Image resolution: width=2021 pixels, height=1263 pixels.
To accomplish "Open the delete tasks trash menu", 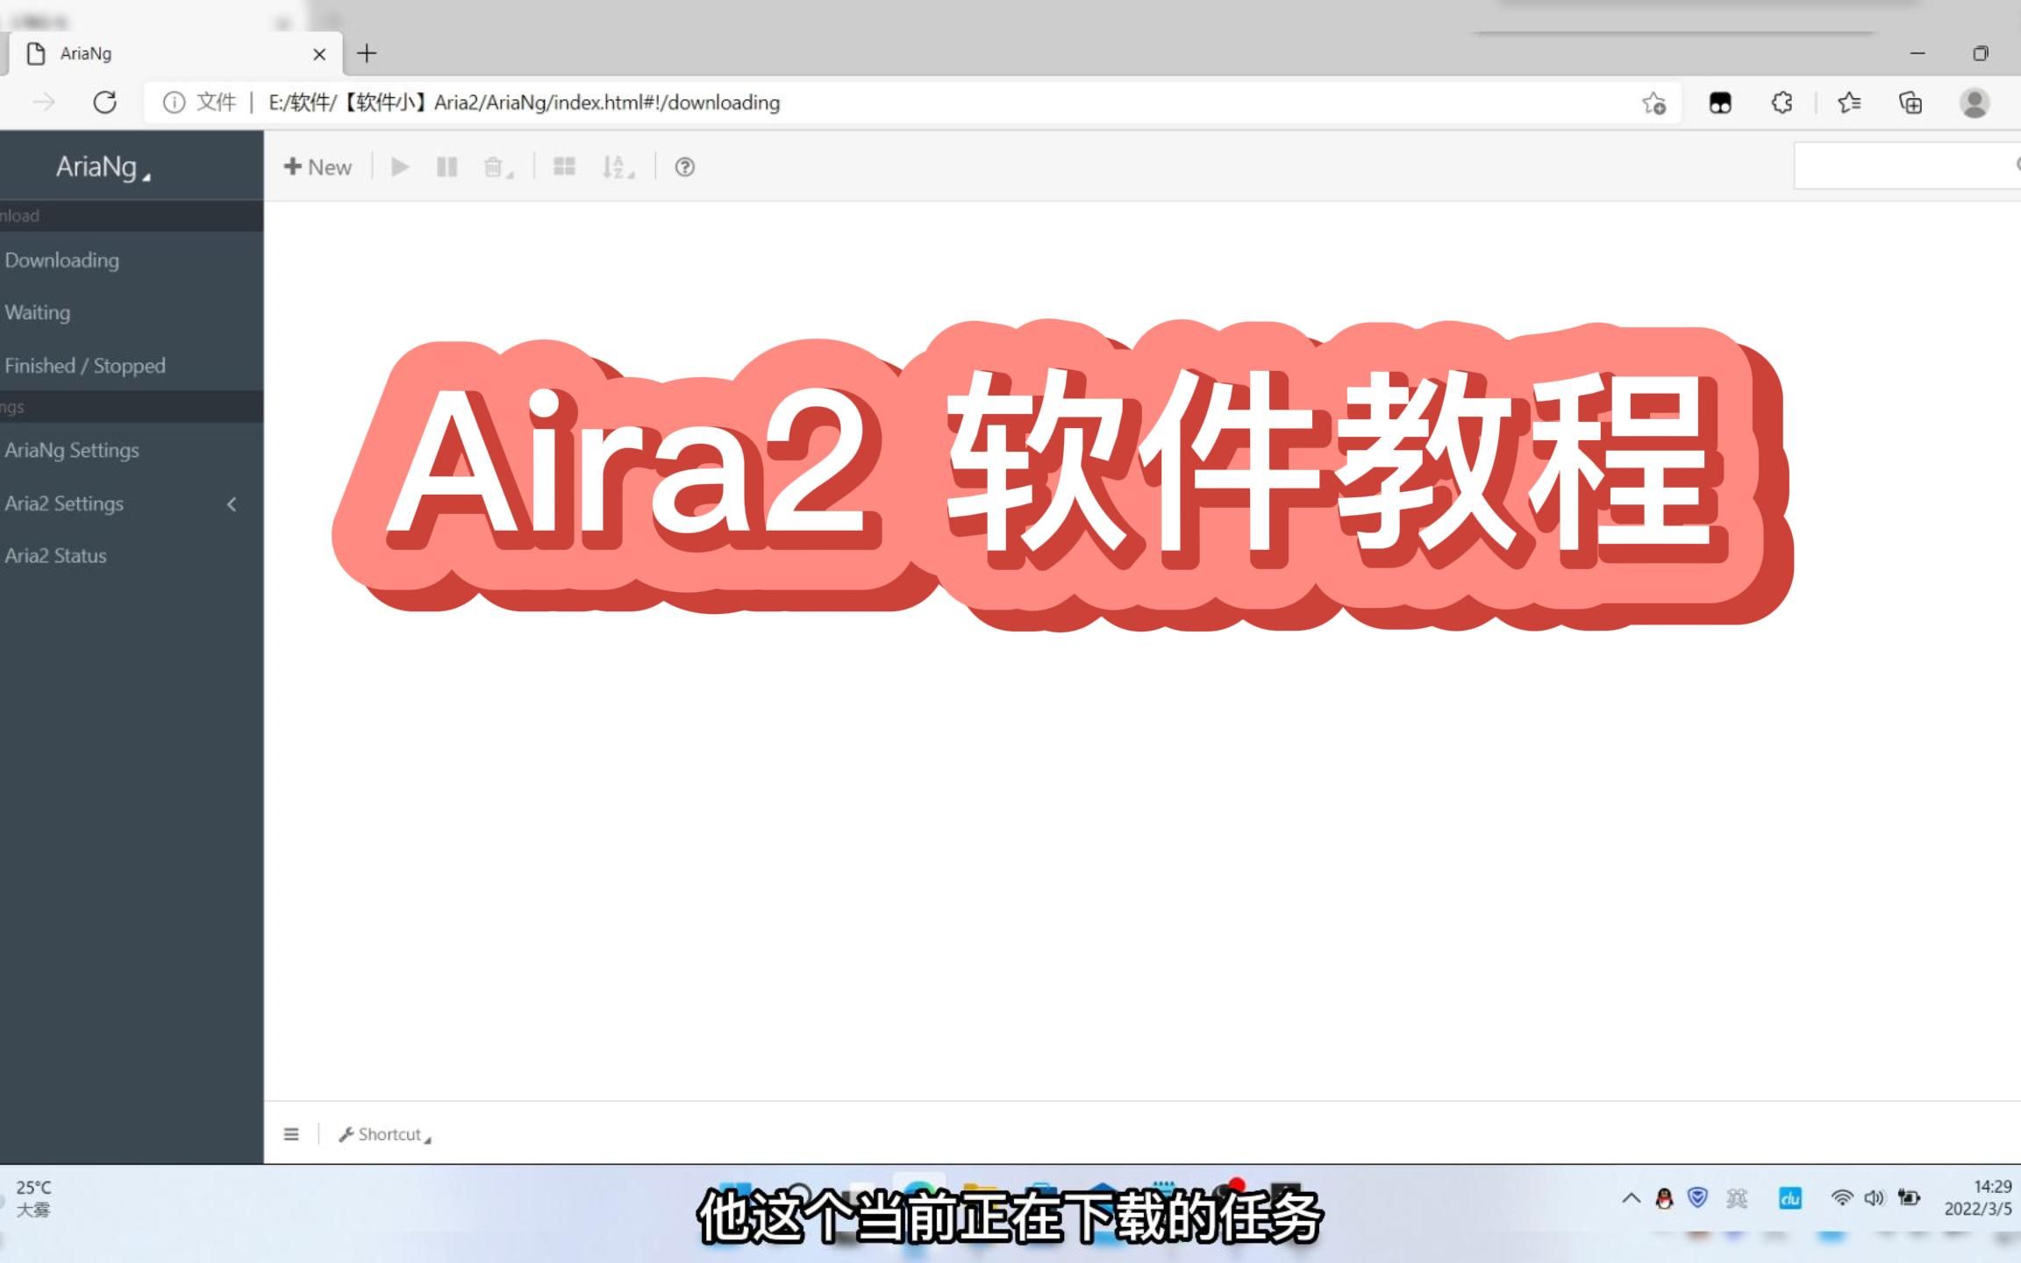I will 497,167.
